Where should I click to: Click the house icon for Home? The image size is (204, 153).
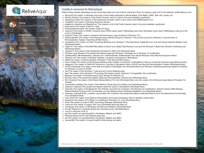(x=13, y=24)
